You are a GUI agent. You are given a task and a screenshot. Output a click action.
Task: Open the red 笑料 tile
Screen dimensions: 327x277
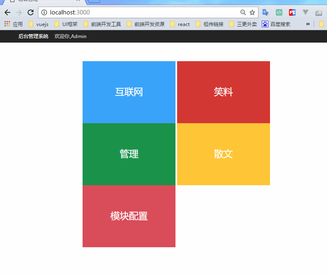(x=223, y=92)
